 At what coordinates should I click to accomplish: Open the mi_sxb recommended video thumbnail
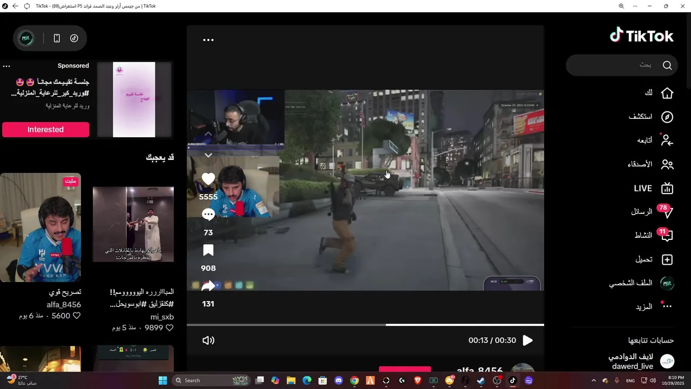133,224
